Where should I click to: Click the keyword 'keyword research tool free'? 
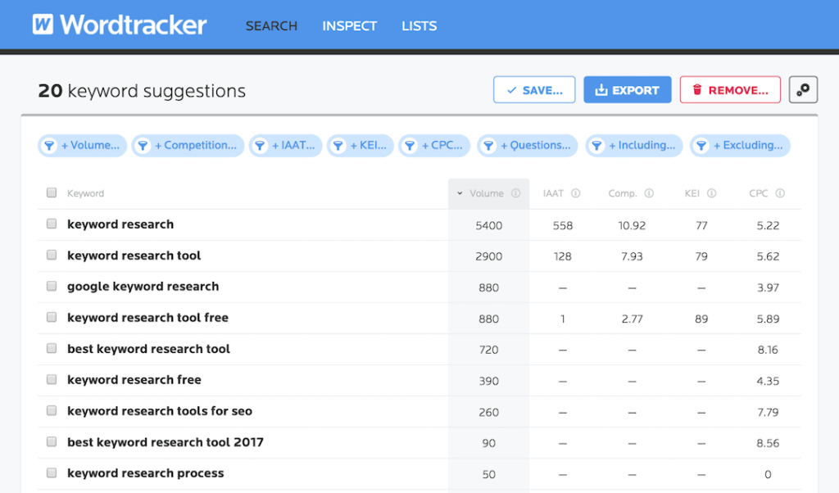pos(147,318)
